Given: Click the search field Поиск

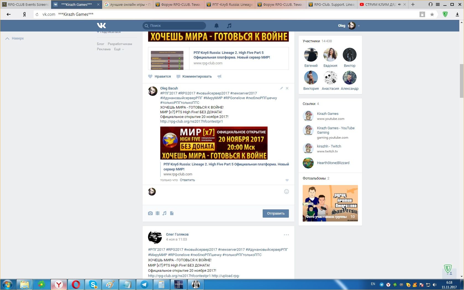Looking at the screenshot, I should click(174, 26).
